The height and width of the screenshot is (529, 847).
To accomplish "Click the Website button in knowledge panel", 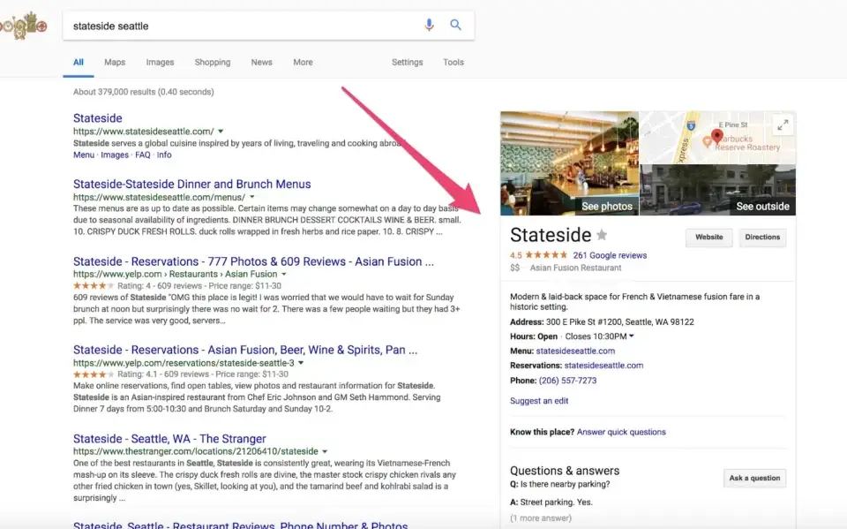I will point(708,238).
